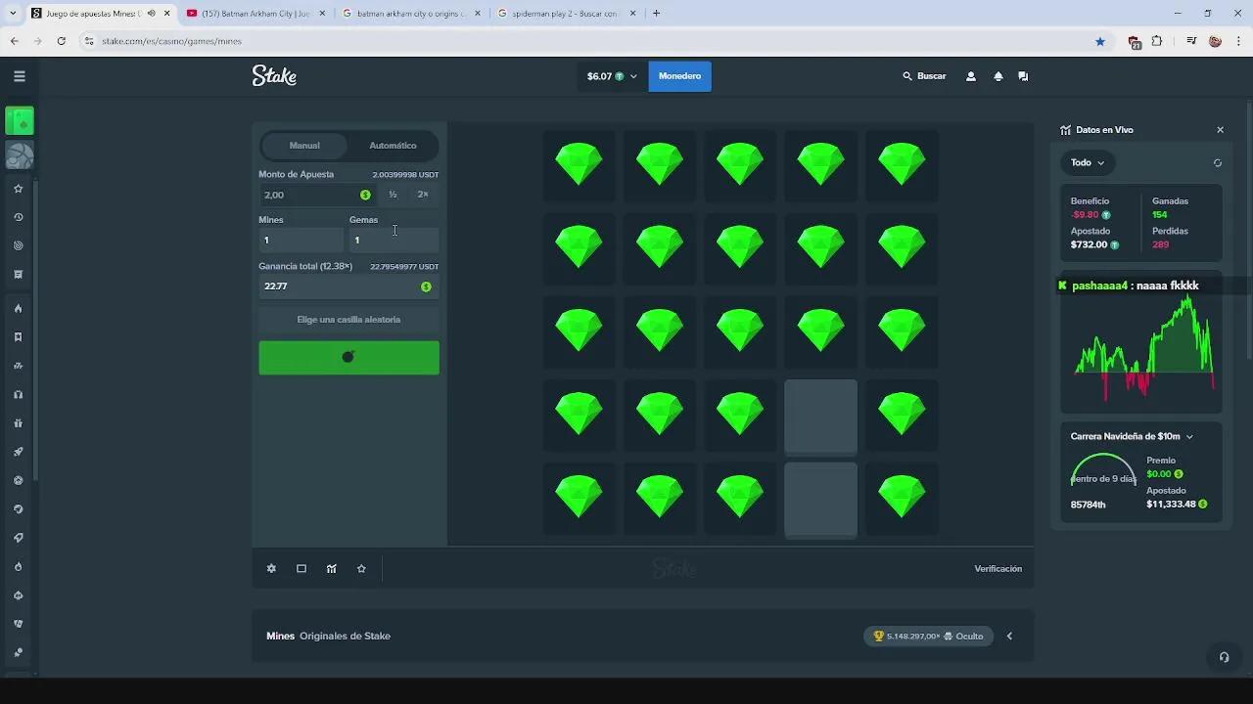Switch to the spiderman play 2 search tab
This screenshot has height=704, width=1253.
pos(566,14)
